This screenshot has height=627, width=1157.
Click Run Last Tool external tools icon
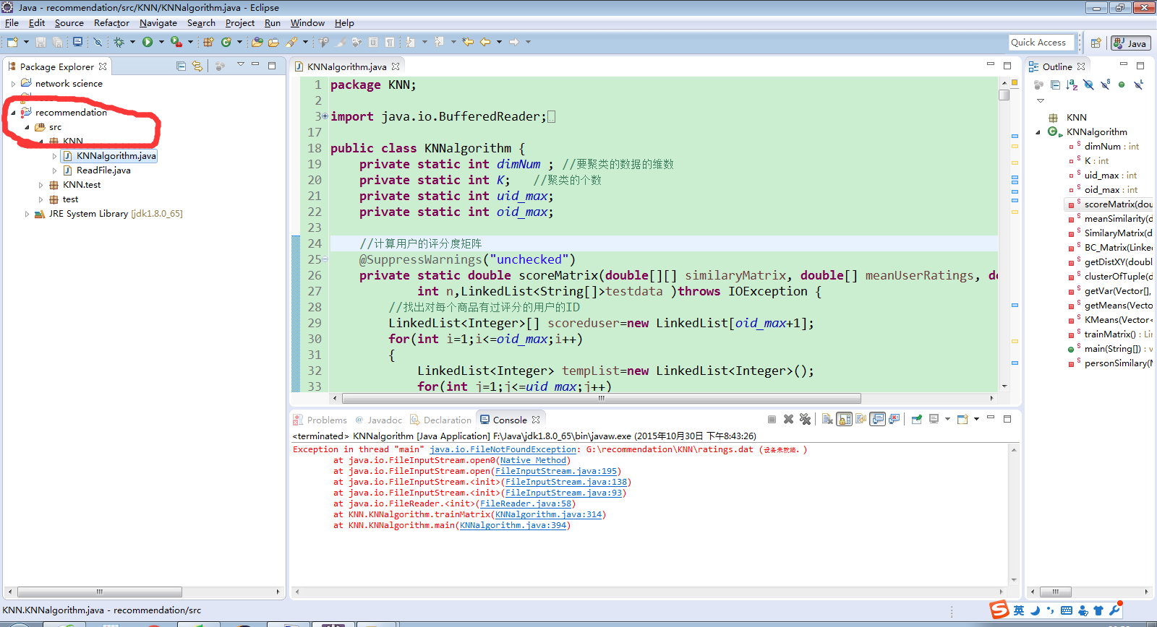tap(176, 43)
